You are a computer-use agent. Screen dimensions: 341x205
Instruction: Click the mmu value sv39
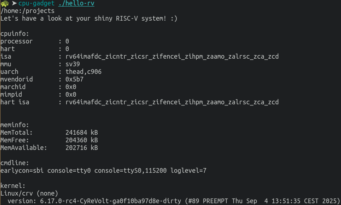tap(73, 64)
